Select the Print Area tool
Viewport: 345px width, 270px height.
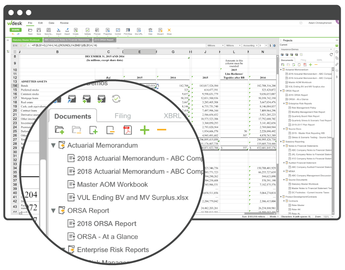pos(128,30)
